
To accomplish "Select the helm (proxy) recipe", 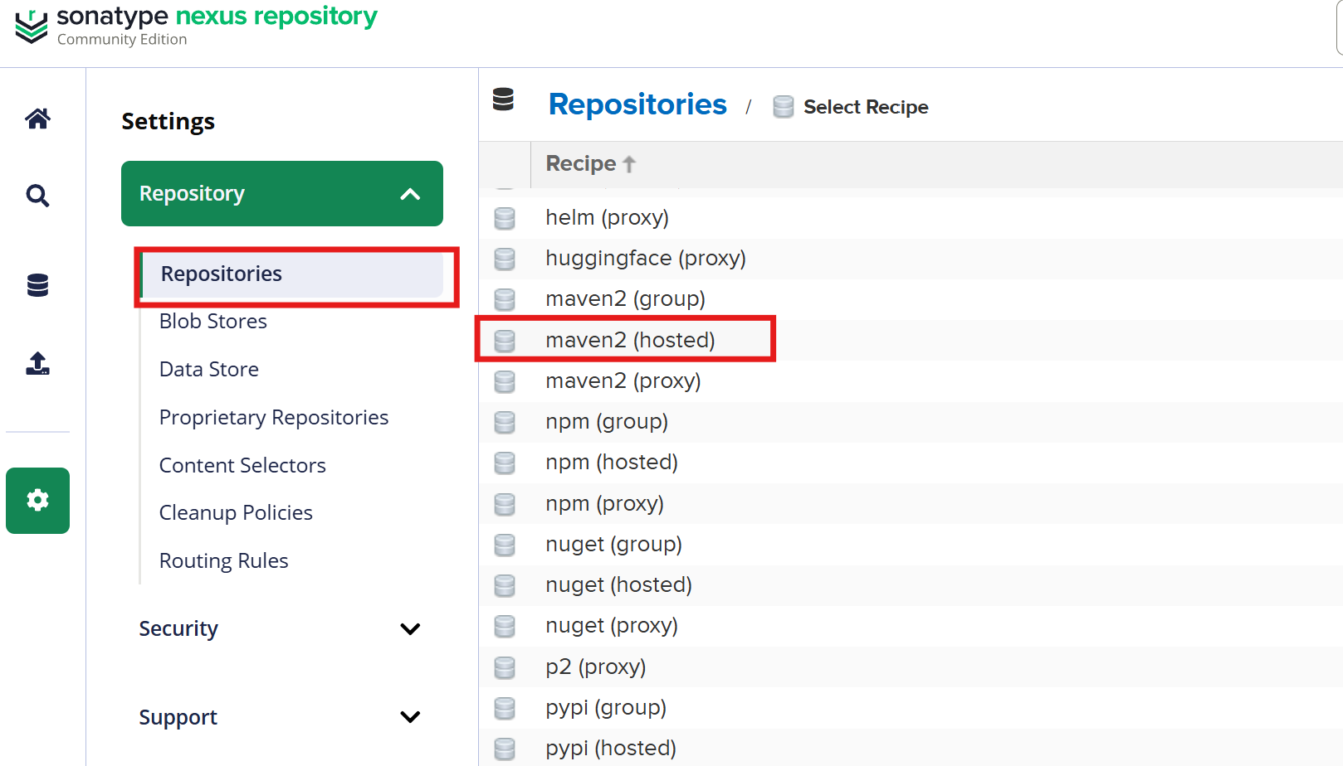I will pos(608,218).
